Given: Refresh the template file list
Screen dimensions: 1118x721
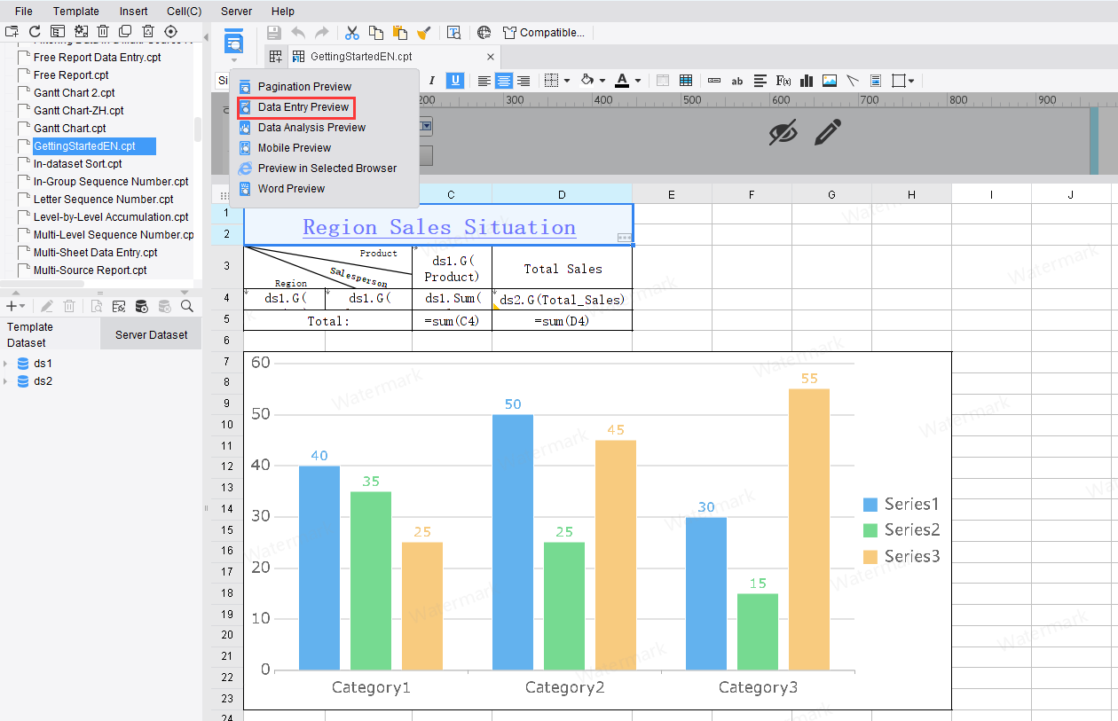Looking at the screenshot, I should tap(35, 32).
